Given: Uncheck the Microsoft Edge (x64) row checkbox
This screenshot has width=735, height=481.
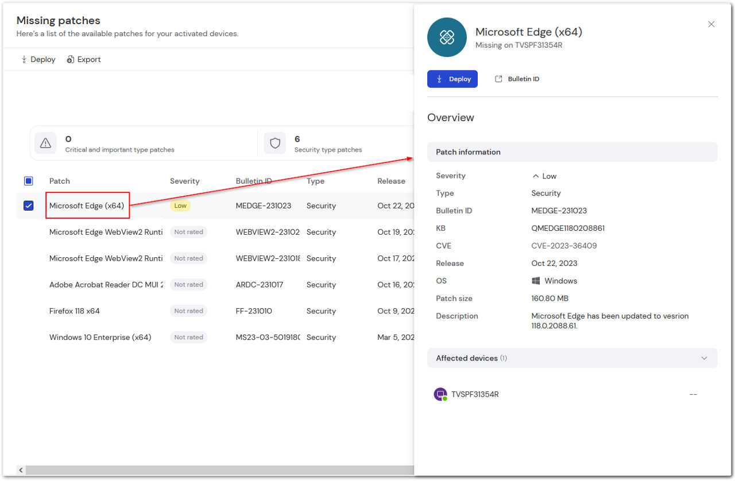Looking at the screenshot, I should coord(29,205).
